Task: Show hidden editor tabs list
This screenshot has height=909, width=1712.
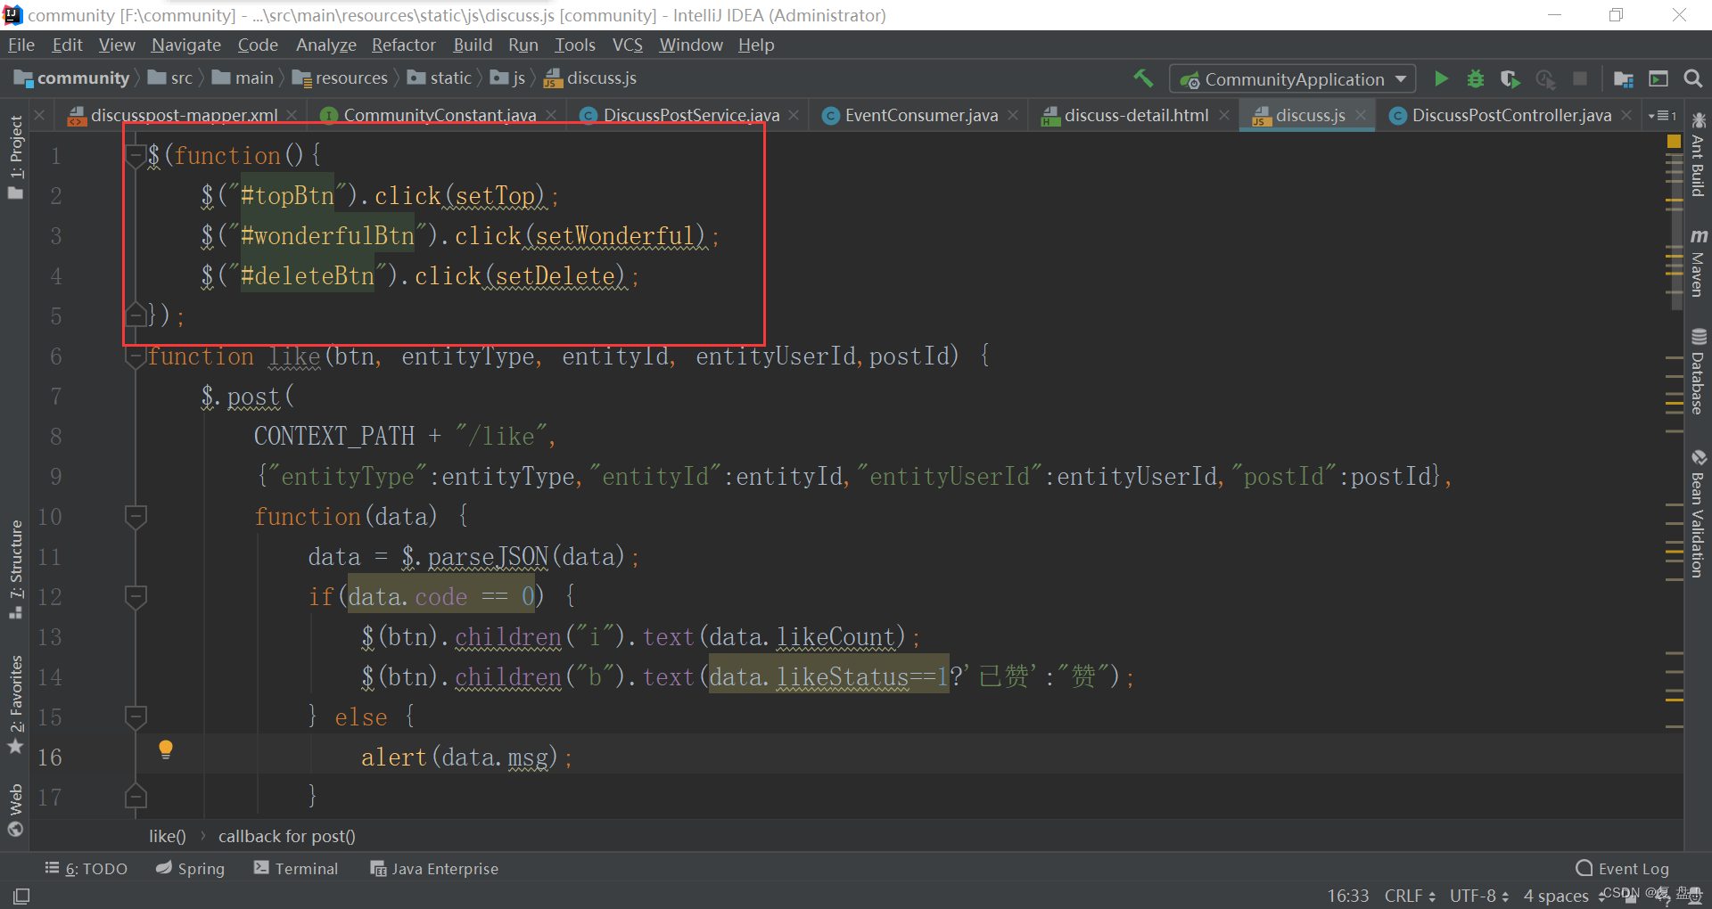Action: click(1662, 115)
